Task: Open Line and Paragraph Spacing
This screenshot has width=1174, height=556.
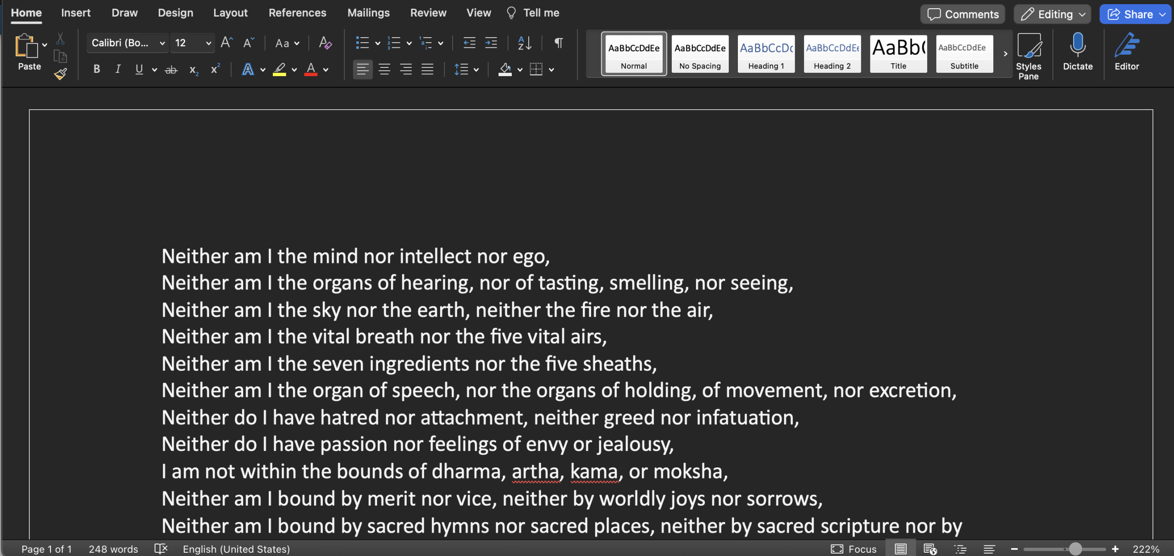Action: tap(461, 69)
